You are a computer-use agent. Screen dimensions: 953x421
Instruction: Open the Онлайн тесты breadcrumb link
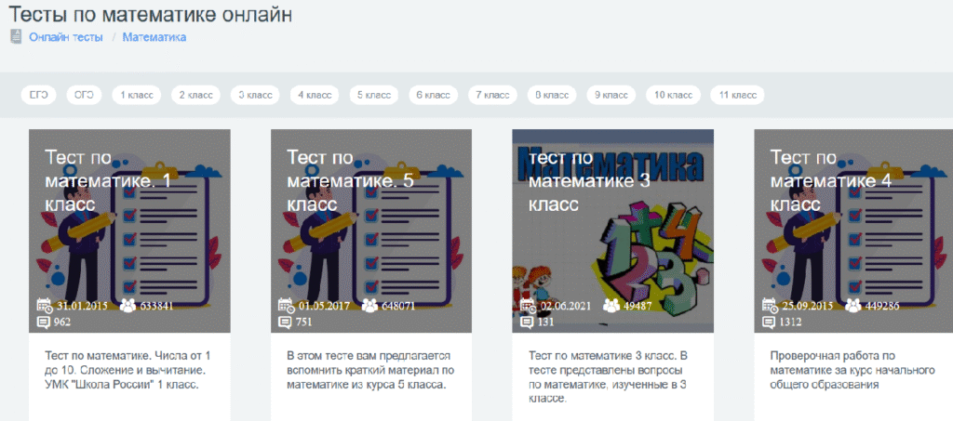pos(65,37)
